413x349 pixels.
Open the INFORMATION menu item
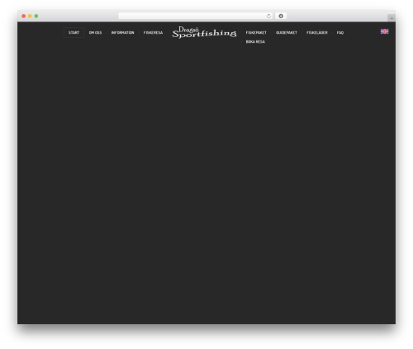pyautogui.click(x=122, y=32)
